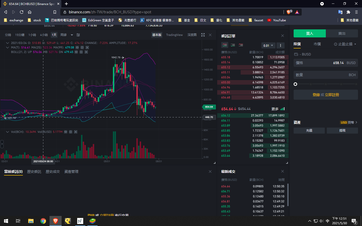Screen dimensions: 362x226
Task: Show sell orders only in order book
Action: click(x=241, y=45)
